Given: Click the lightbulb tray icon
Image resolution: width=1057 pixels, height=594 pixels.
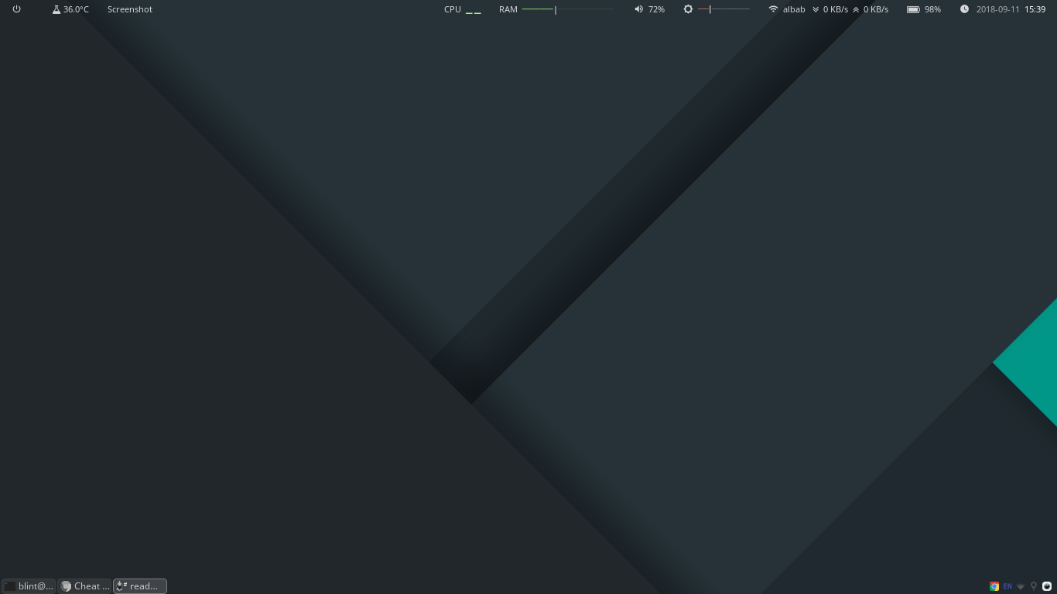Looking at the screenshot, I should click(x=1034, y=586).
